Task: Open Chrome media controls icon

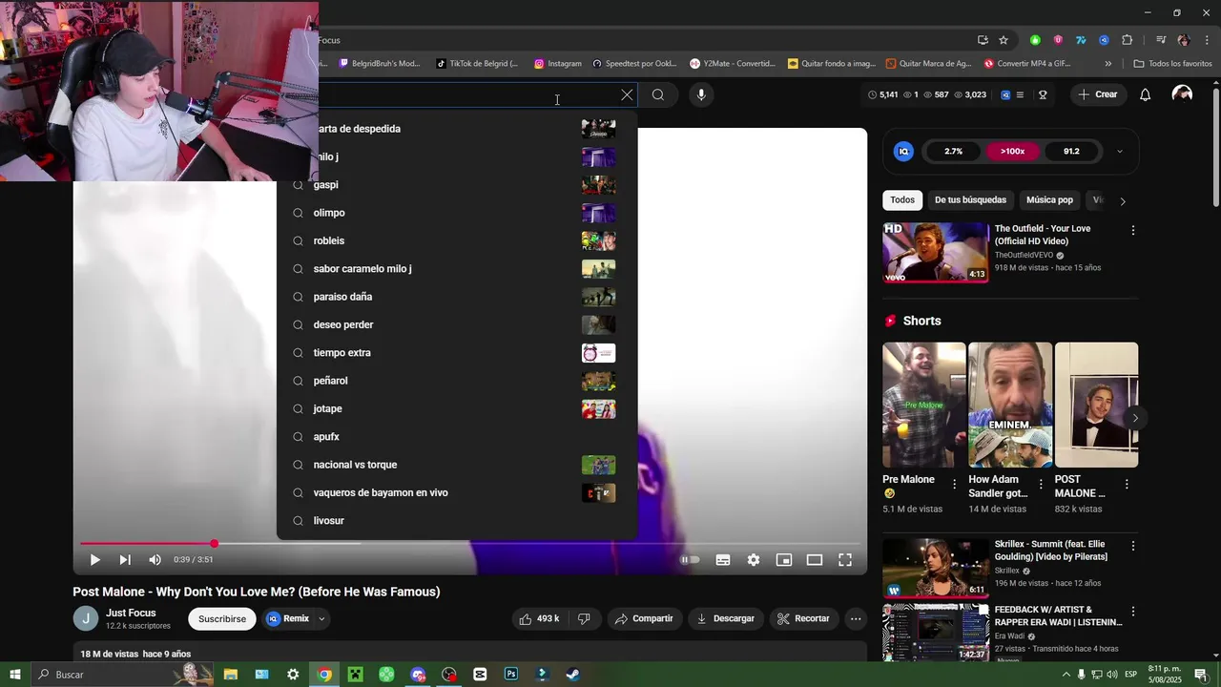Action: click(1161, 40)
